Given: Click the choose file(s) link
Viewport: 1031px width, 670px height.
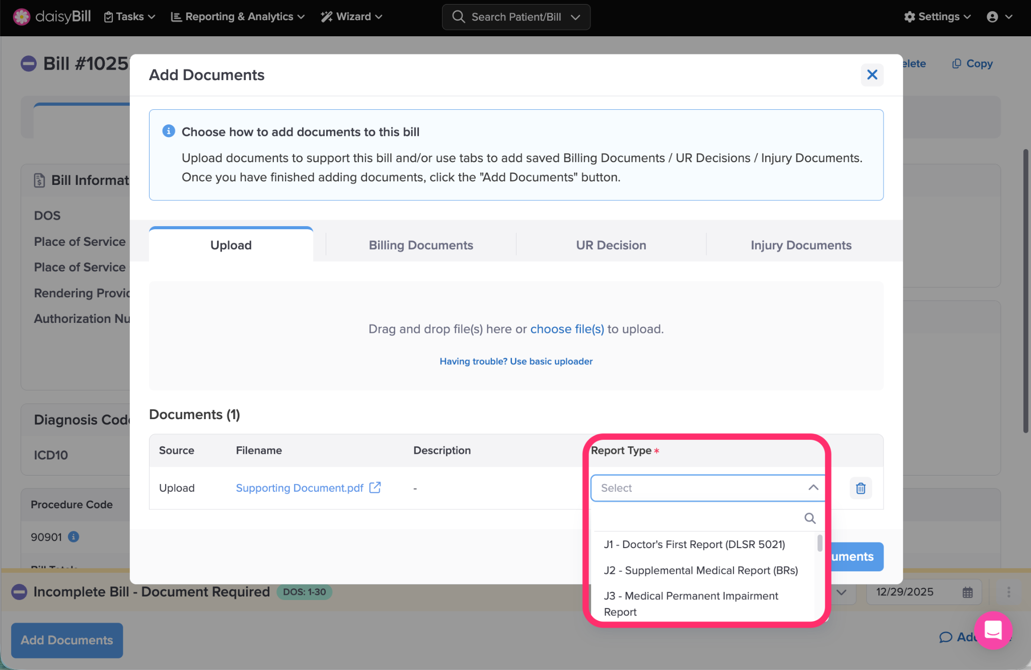Looking at the screenshot, I should pyautogui.click(x=567, y=329).
